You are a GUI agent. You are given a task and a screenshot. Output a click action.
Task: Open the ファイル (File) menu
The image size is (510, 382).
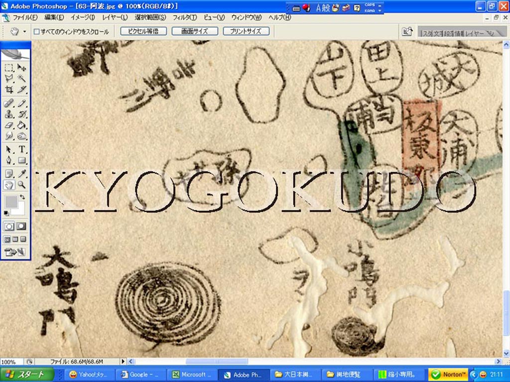pyautogui.click(x=25, y=17)
